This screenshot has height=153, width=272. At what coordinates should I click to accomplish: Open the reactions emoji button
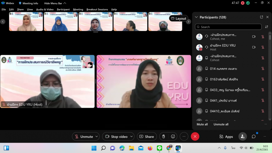[x=173, y=137]
